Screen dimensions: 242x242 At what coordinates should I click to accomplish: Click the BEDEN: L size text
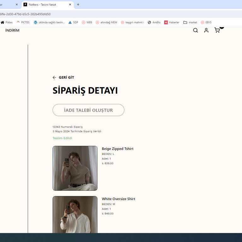coord(108,154)
